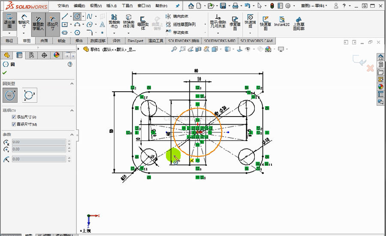The width and height of the screenshot is (386, 236).
Task: Switch to the Features (特征) tab
Action: point(9,41)
